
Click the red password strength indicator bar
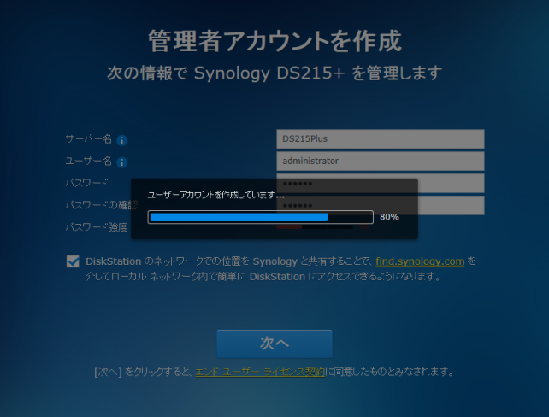click(x=289, y=227)
